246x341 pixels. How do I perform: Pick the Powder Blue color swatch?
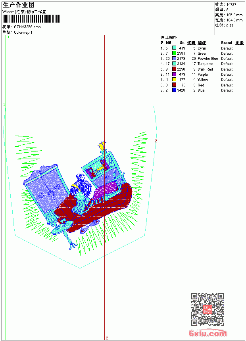(x=174, y=58)
